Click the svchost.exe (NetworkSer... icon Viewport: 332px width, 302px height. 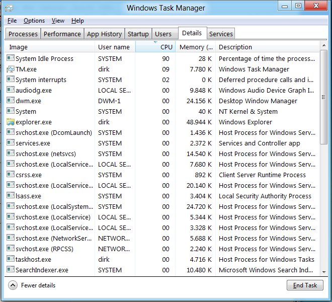tap(11, 238)
